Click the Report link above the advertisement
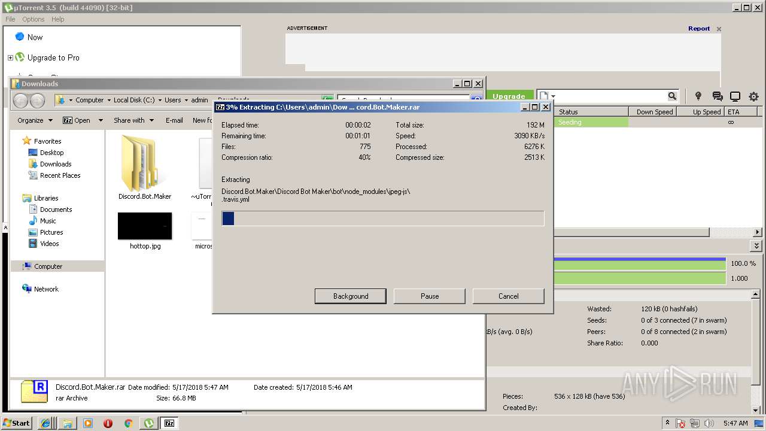This screenshot has width=766, height=431. click(699, 28)
